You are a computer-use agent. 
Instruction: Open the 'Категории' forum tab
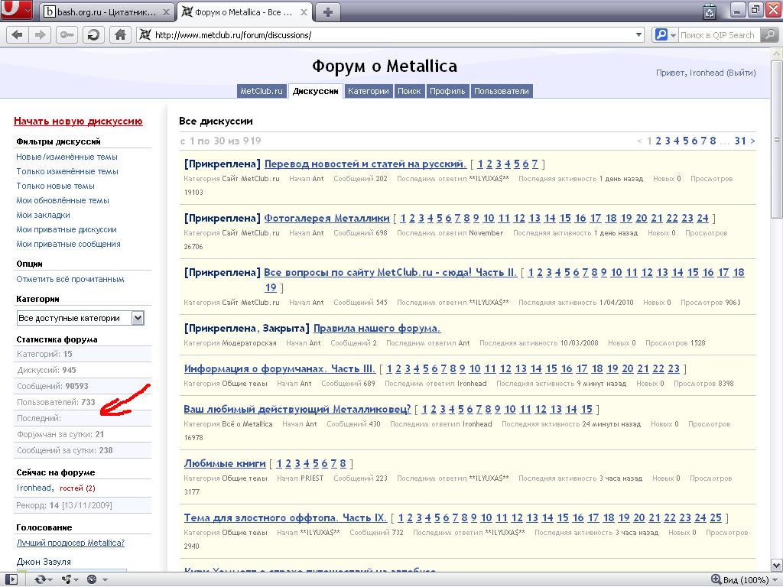pyautogui.click(x=368, y=91)
